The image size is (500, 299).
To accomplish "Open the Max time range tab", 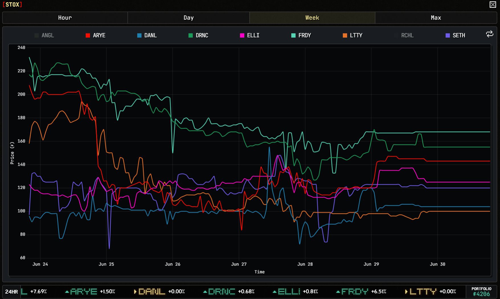I will 436,18.
